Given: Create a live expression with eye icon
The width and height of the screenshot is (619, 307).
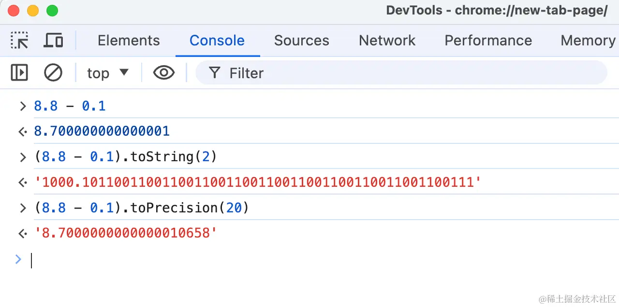Looking at the screenshot, I should (164, 73).
